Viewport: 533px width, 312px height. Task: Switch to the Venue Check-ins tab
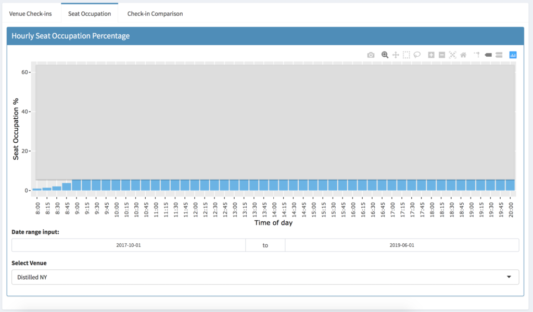(x=30, y=14)
